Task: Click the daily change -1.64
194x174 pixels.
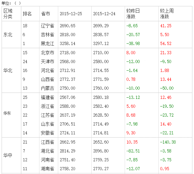Action: pyautogui.click(x=132, y=70)
